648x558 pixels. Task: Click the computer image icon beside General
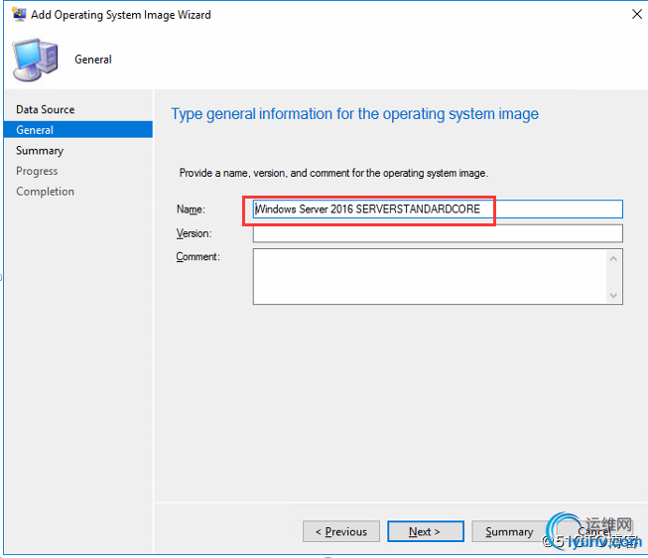[35, 60]
